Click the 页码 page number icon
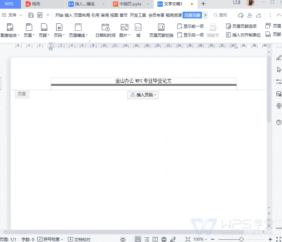This screenshot has height=242, width=282. coord(59,27)
